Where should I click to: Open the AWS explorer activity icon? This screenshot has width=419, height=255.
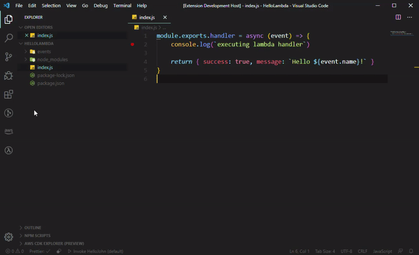(x=8, y=131)
